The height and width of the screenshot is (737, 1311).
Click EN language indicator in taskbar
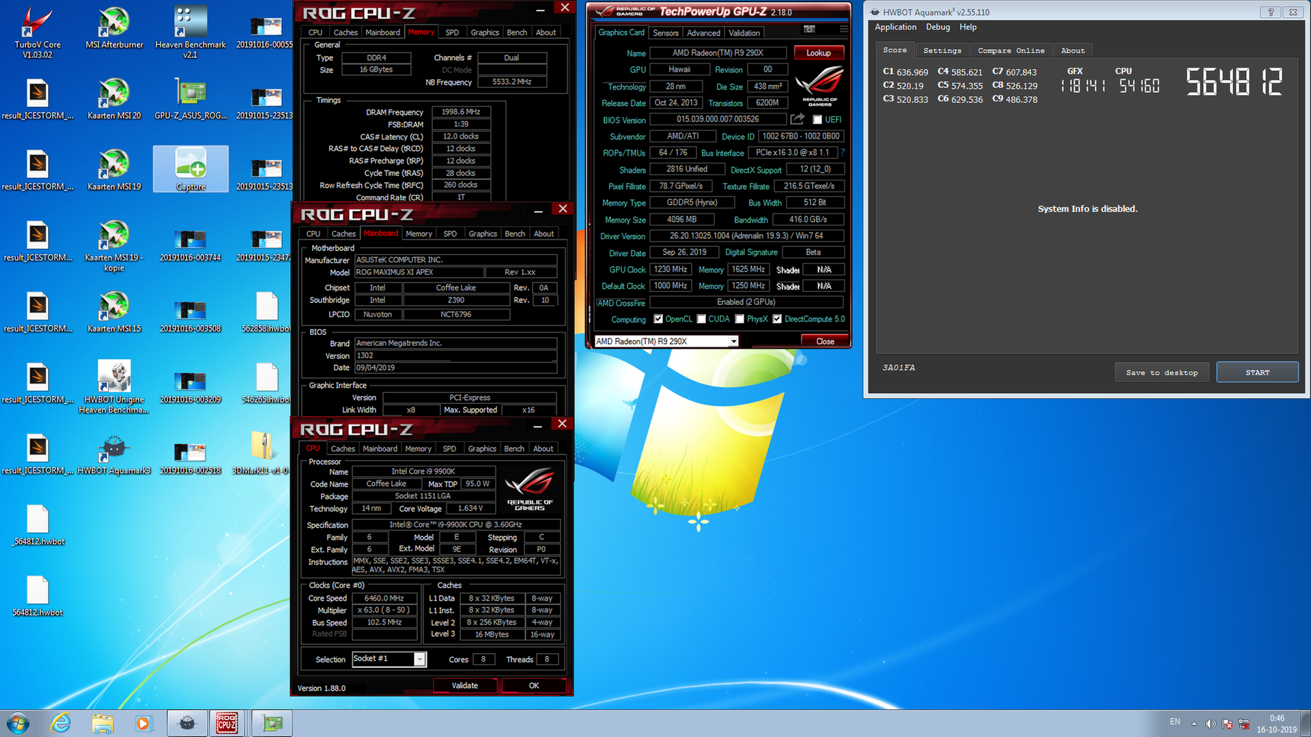[1174, 721]
